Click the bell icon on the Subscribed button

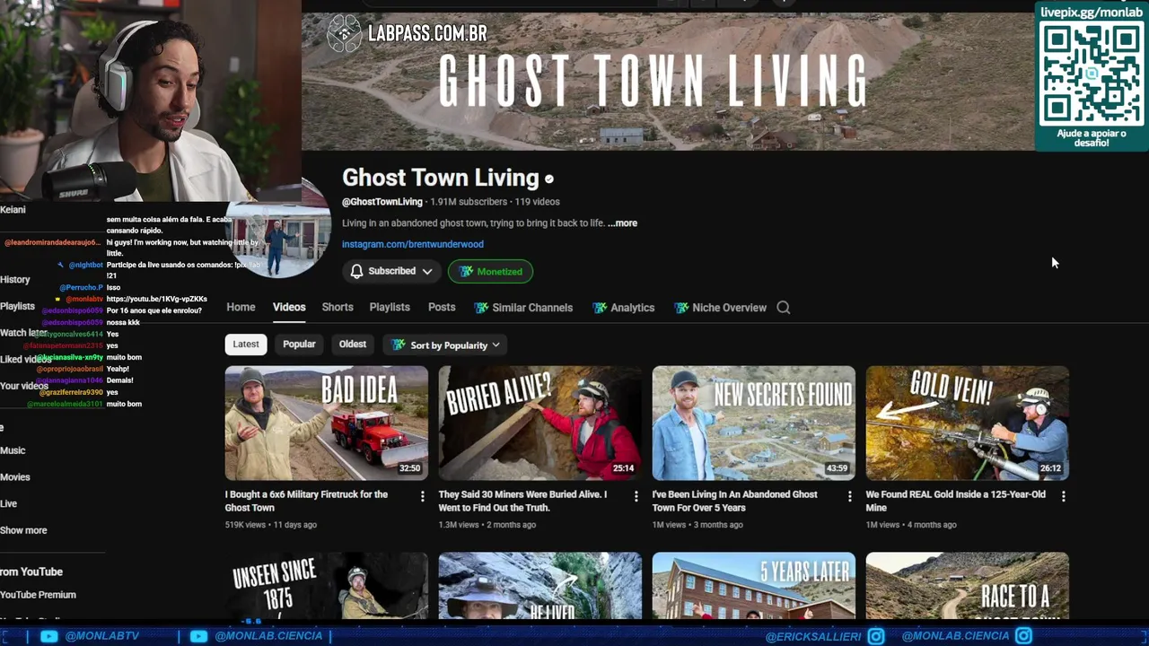357,271
